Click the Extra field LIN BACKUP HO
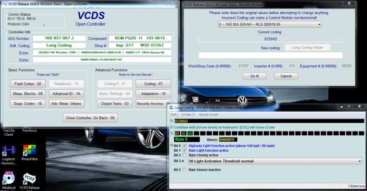 click(x=102, y=59)
